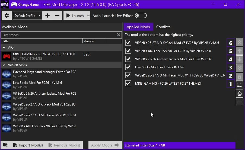Click the minus icon below the copy icon
The image size is (245, 150).
tap(240, 102)
